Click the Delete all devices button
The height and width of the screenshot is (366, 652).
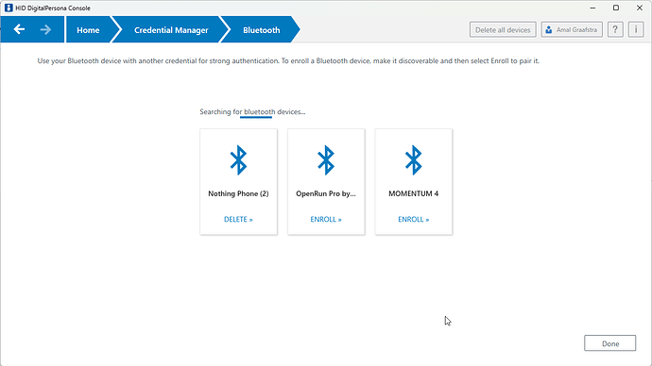click(x=503, y=30)
